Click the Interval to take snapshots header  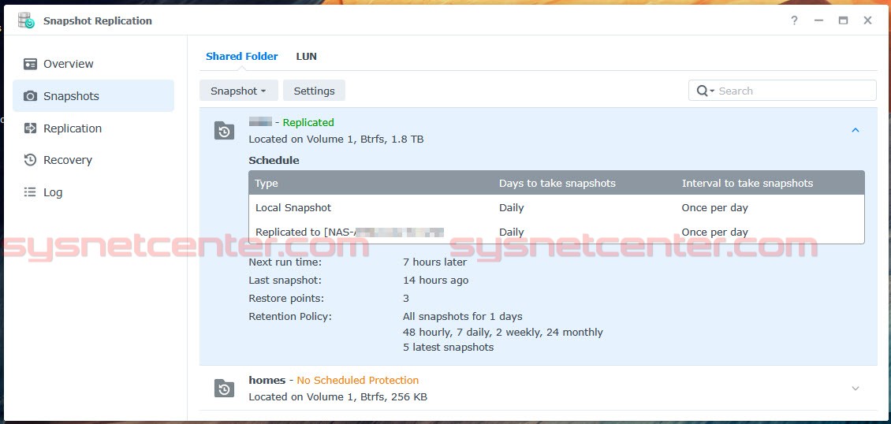pos(747,184)
